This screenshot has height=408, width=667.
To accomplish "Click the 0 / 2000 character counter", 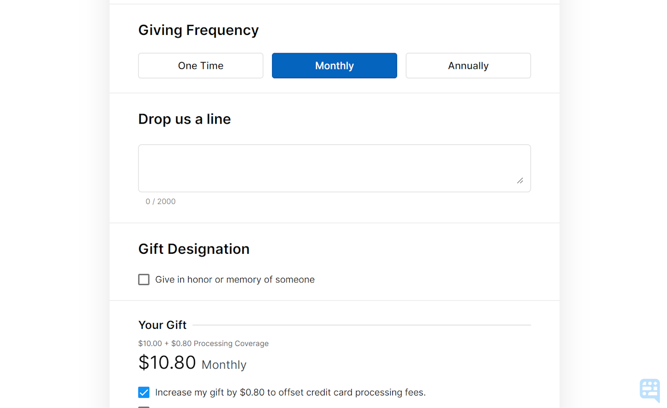I will pos(160,201).
